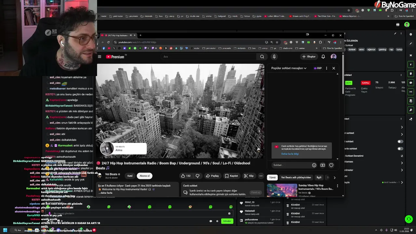The image size is (416, 234).
Task: Send a heart reaction in live chat
Action: pyautogui.click(x=331, y=165)
